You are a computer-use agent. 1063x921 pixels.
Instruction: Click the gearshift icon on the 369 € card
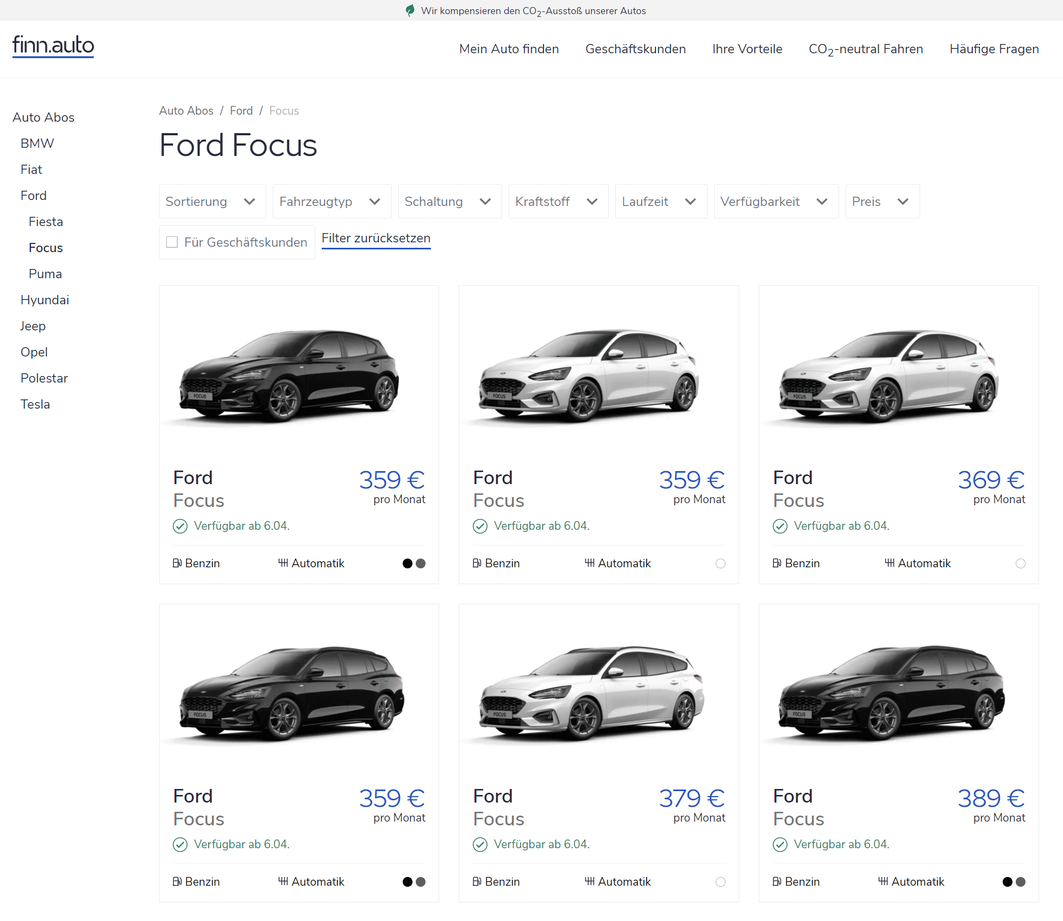(890, 563)
